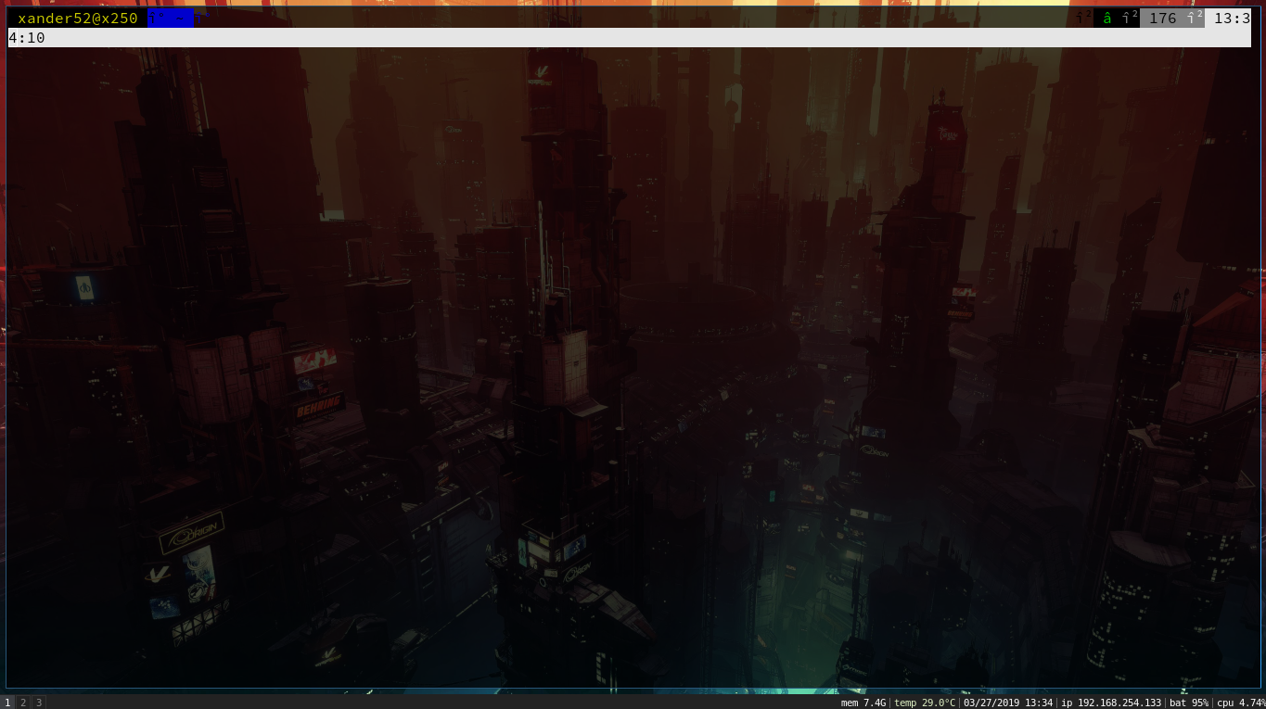
Task: Click the temp 29.0°C status entry
Action: pos(925,703)
